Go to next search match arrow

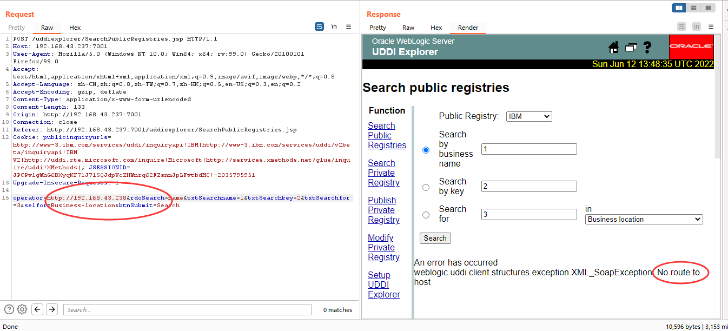point(52,309)
